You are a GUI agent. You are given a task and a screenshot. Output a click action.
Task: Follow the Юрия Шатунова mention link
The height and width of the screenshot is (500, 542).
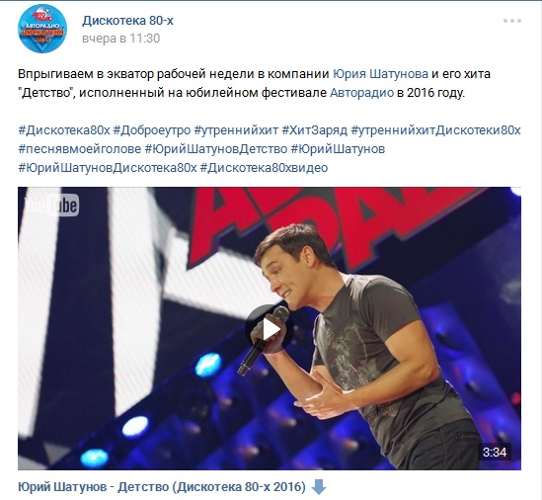[x=380, y=74]
